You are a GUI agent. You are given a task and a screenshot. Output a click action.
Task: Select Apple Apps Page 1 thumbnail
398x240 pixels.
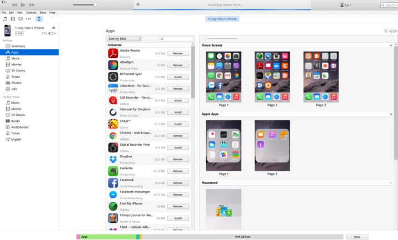point(223,146)
